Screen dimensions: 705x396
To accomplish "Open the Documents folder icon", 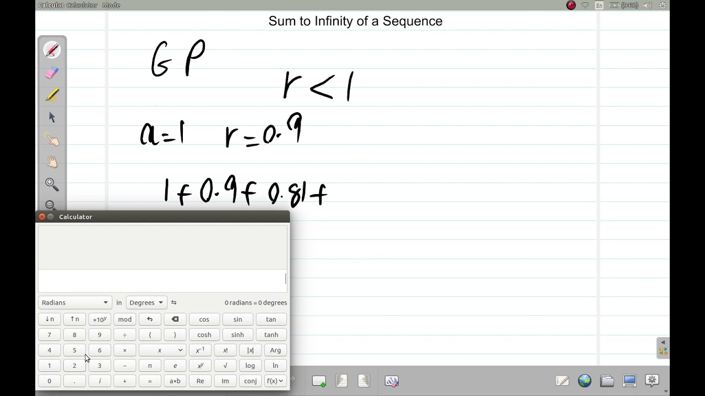I will coord(607,381).
